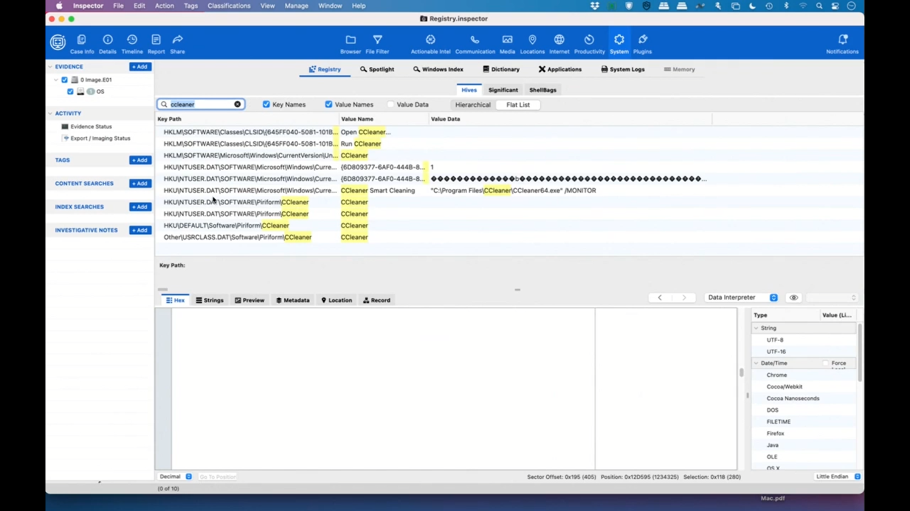Click the Evidence Status item

91,126
